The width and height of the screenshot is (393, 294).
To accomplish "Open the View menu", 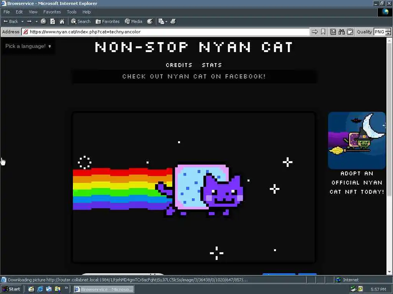I will coord(33,12).
